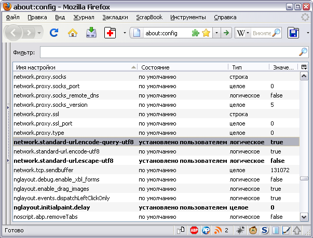The width and height of the screenshot is (313, 238).
Task: Select the network.proxy.socks row
Action: (x=156, y=77)
